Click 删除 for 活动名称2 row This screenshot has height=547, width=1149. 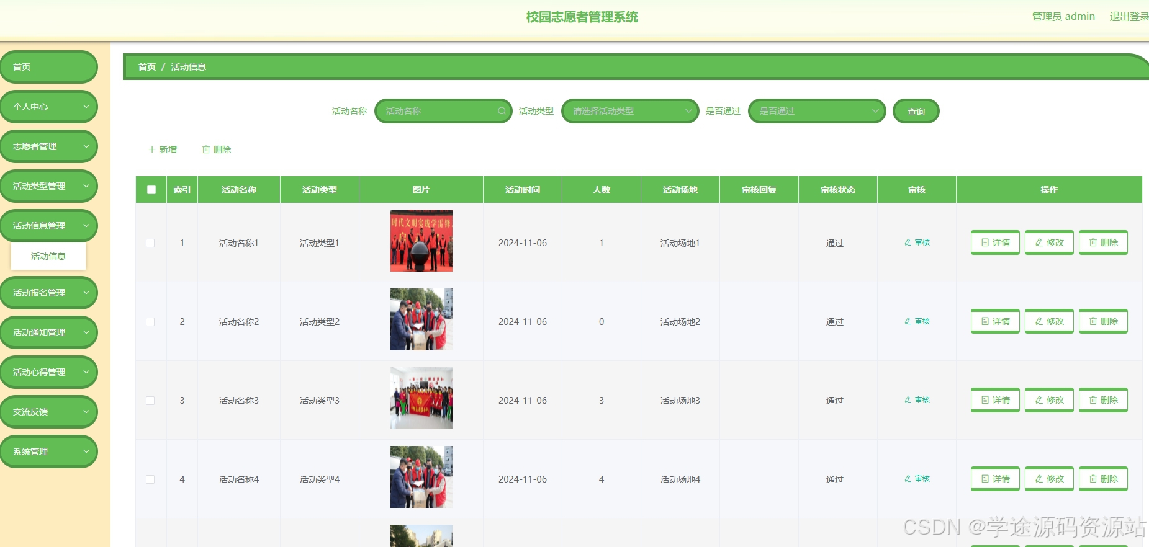[1103, 321]
